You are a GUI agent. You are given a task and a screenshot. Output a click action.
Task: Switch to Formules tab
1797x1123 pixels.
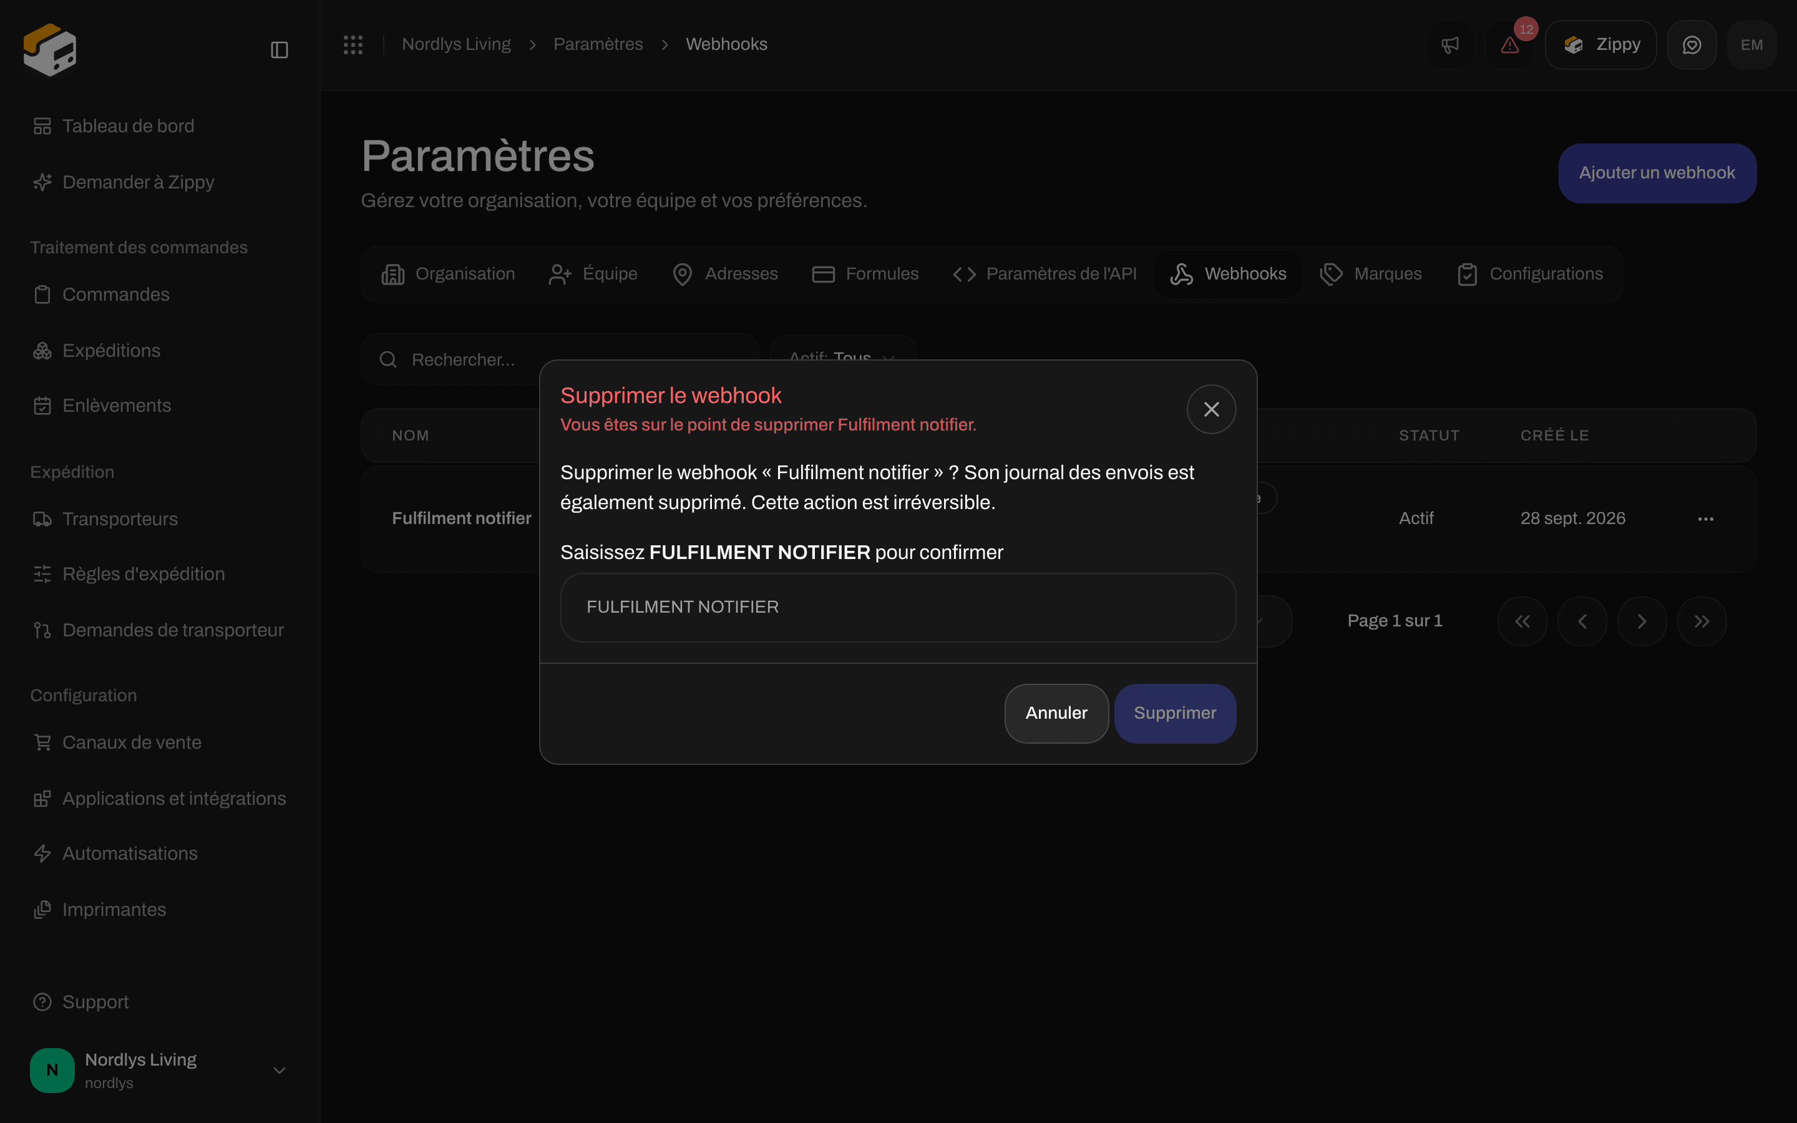point(865,274)
